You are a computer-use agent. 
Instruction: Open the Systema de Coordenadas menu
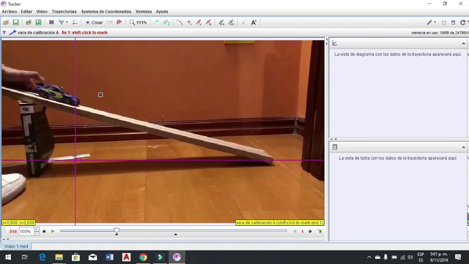106,12
